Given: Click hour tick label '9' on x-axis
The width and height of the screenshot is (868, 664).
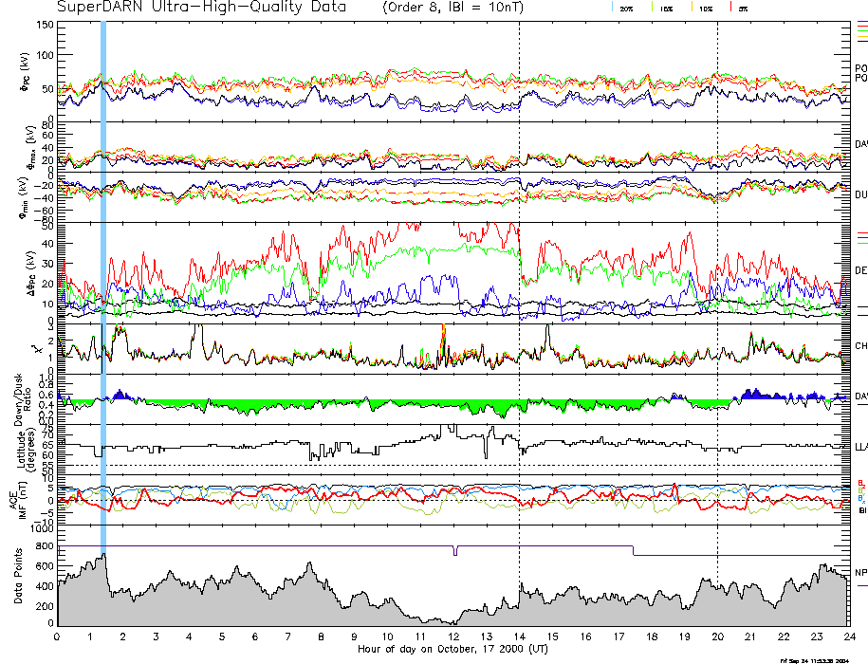Looking at the screenshot, I should [x=354, y=636].
